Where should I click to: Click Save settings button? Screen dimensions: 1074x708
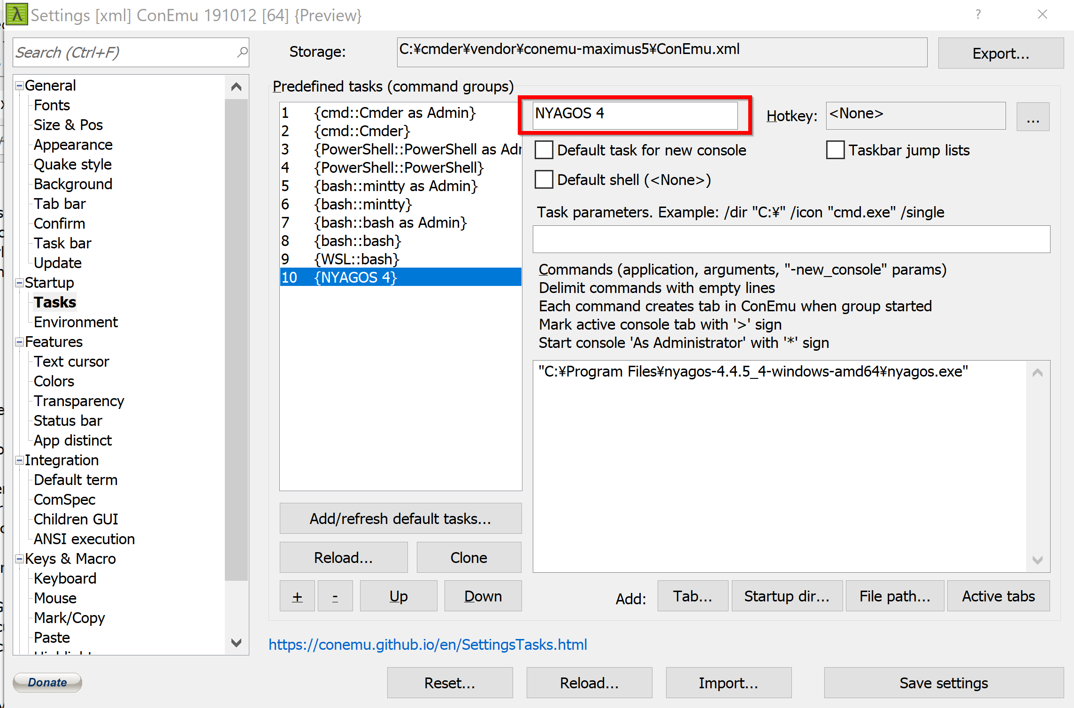point(944,683)
